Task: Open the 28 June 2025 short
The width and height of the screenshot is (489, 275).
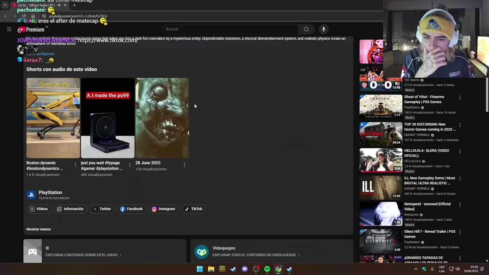Action: [x=162, y=118]
